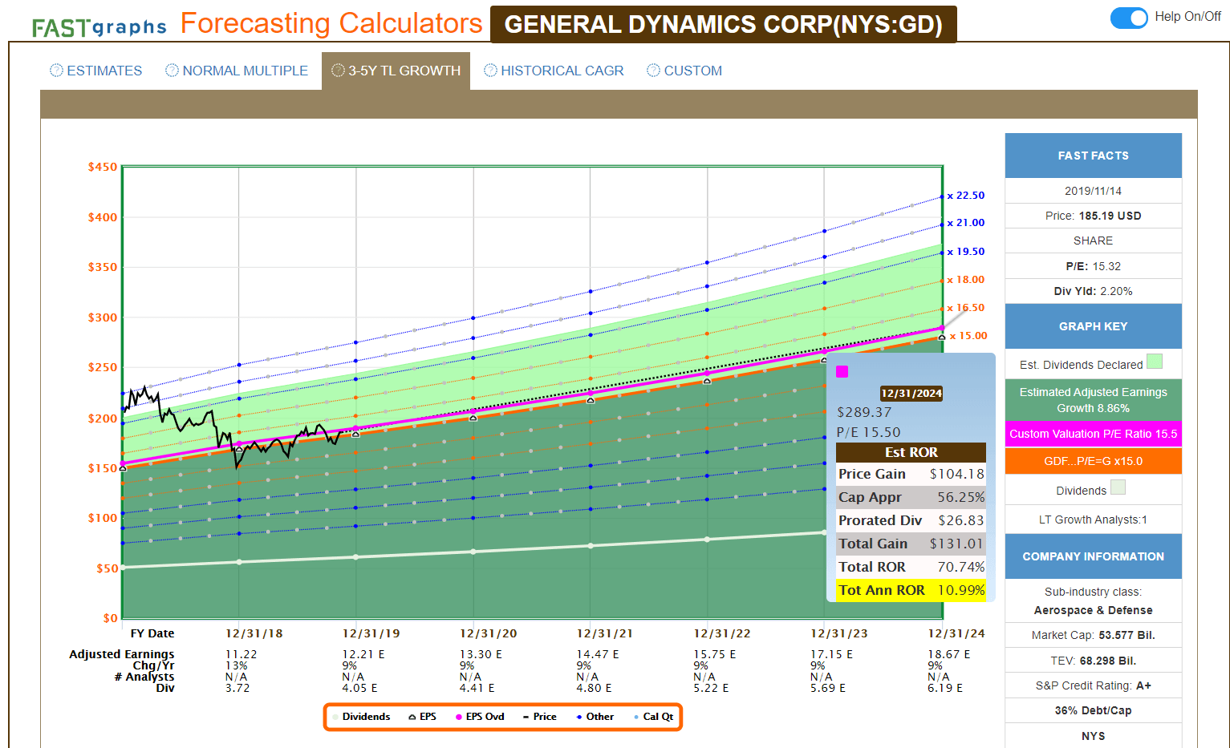Click the 12/31/19 FY date label
Image resolution: width=1230 pixels, height=748 pixels.
(371, 633)
